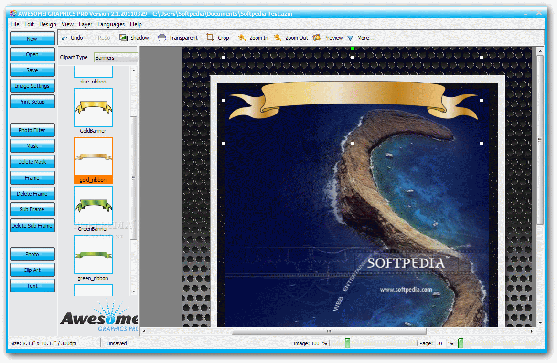Click the Image percentage value field
This screenshot has width=557, height=363.
coord(315,343)
